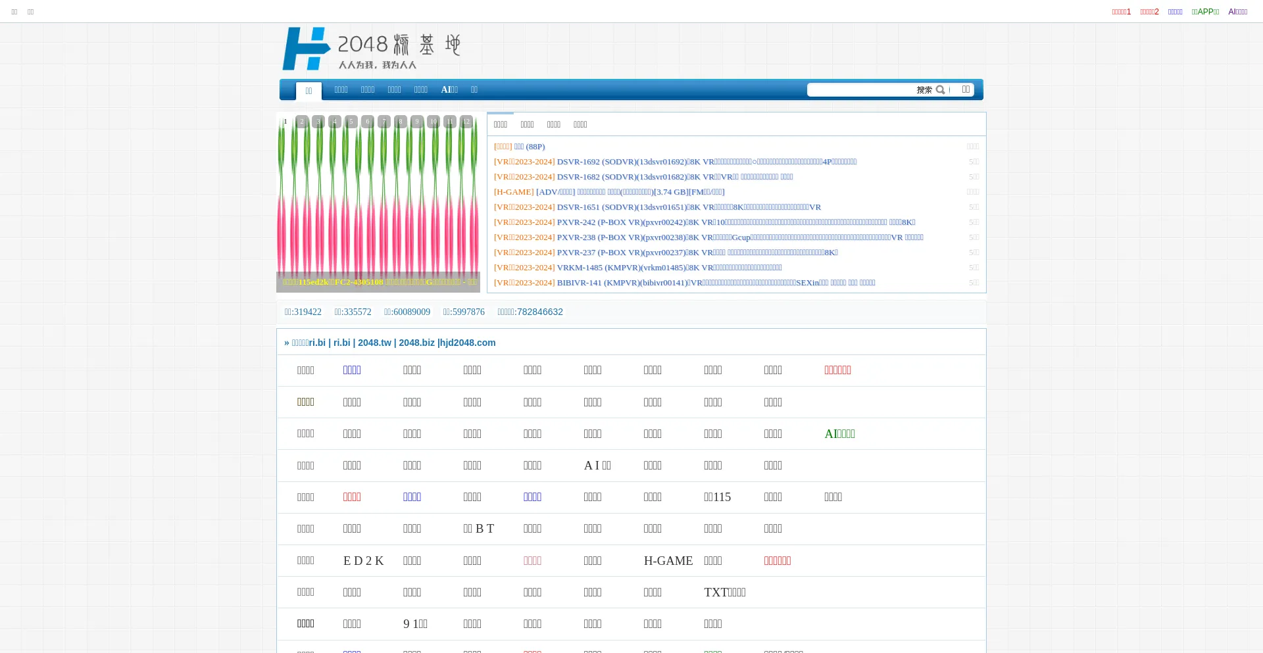Select slideshow page number 11

click(450, 122)
